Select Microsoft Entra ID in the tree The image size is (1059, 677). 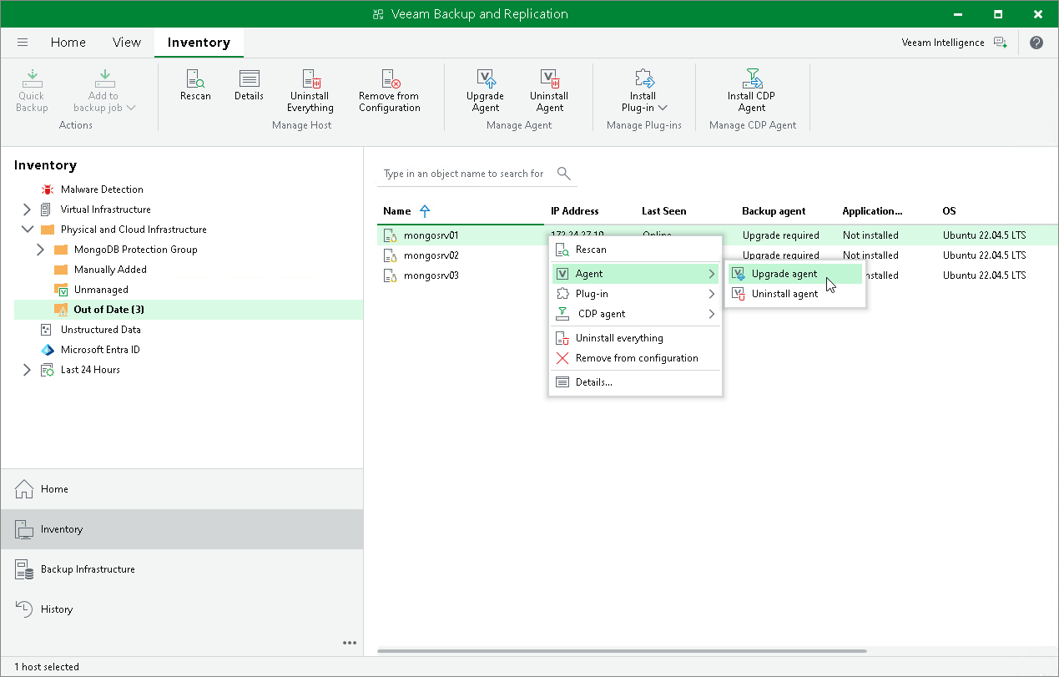coord(100,350)
